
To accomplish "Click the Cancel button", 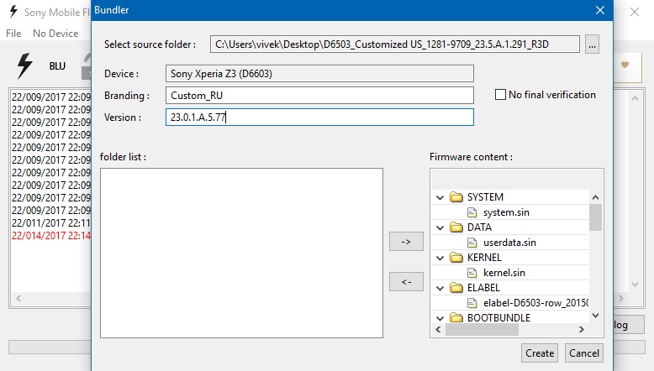I will 583,353.
